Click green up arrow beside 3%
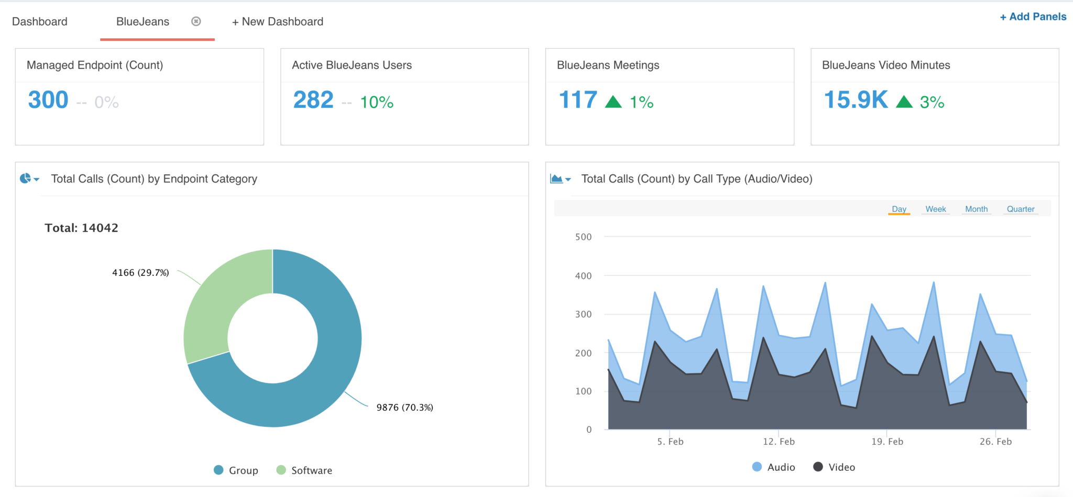The height and width of the screenshot is (497, 1073). click(x=904, y=101)
